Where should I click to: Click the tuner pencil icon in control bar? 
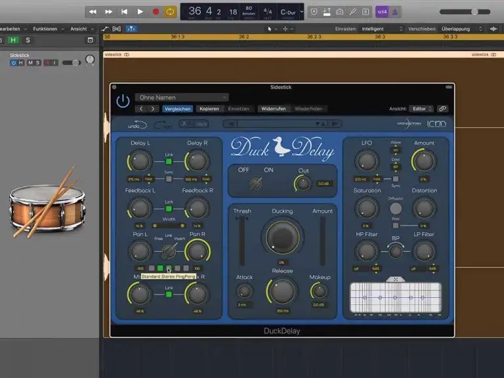[352, 12]
